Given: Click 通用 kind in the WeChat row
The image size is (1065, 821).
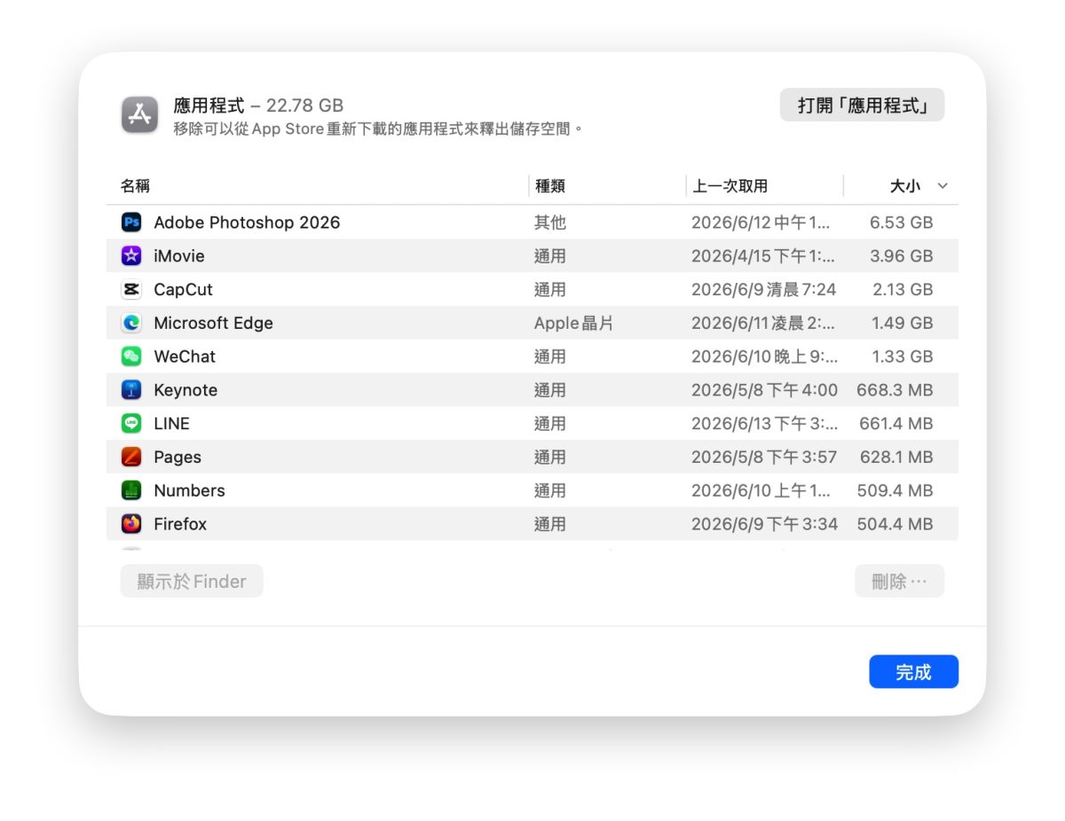Looking at the screenshot, I should pos(550,356).
